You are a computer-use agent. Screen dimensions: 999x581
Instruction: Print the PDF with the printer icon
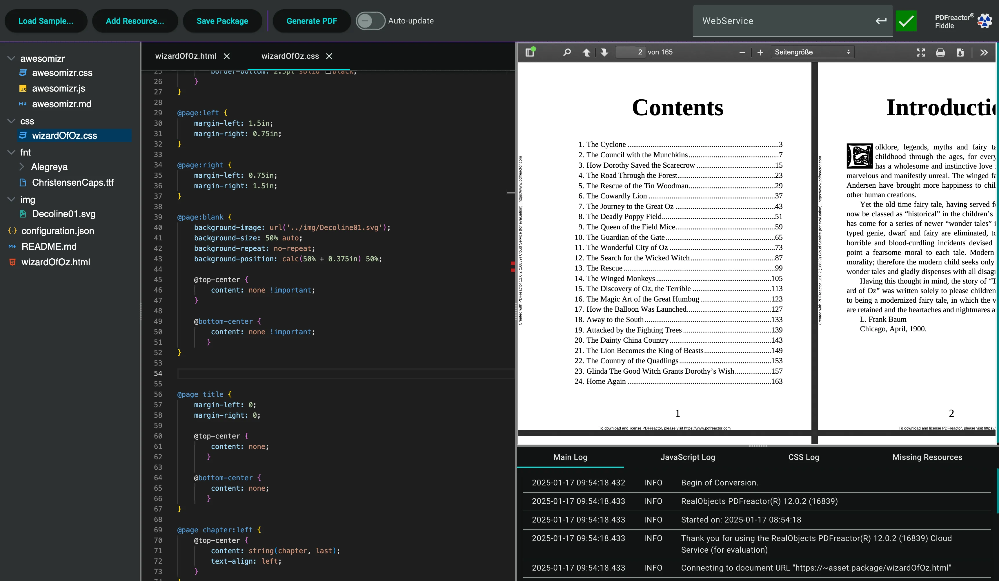pos(940,52)
